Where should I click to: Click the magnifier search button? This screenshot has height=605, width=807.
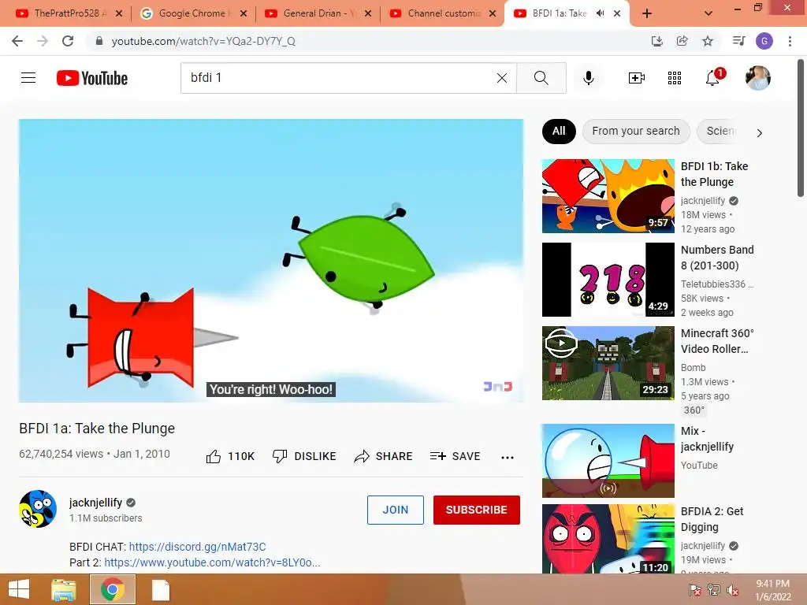541,78
